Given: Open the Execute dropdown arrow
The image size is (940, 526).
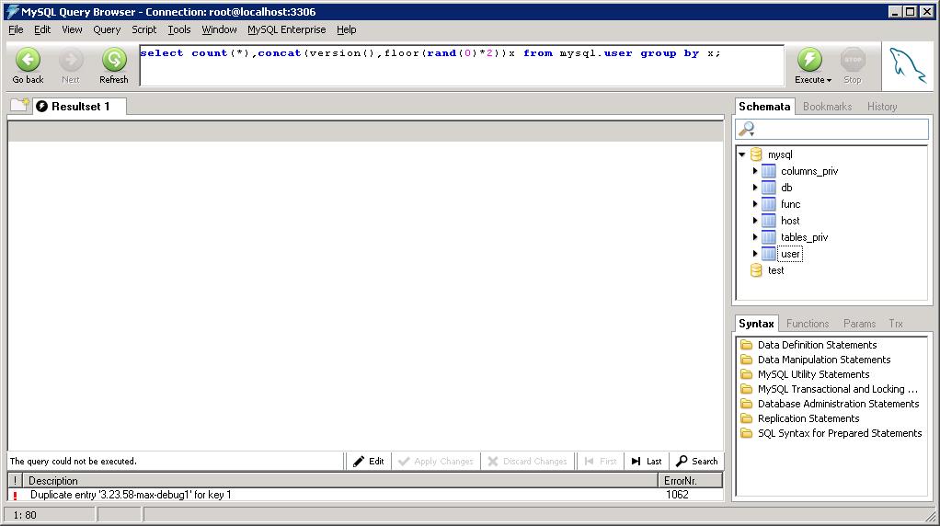Looking at the screenshot, I should pos(829,80).
